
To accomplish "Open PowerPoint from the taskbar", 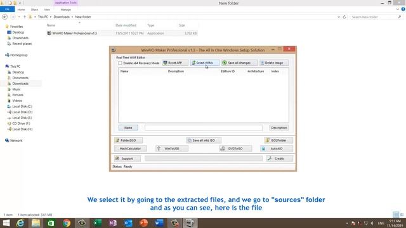I will [144, 223].
